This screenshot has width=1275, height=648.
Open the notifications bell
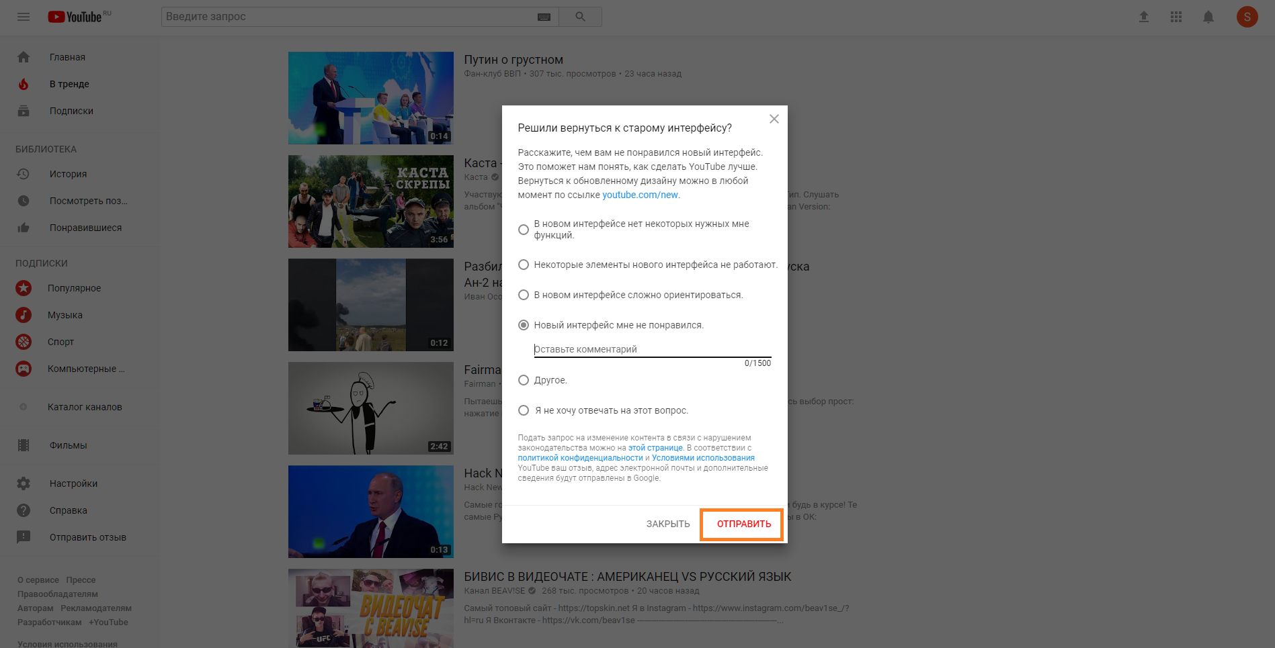coord(1208,17)
